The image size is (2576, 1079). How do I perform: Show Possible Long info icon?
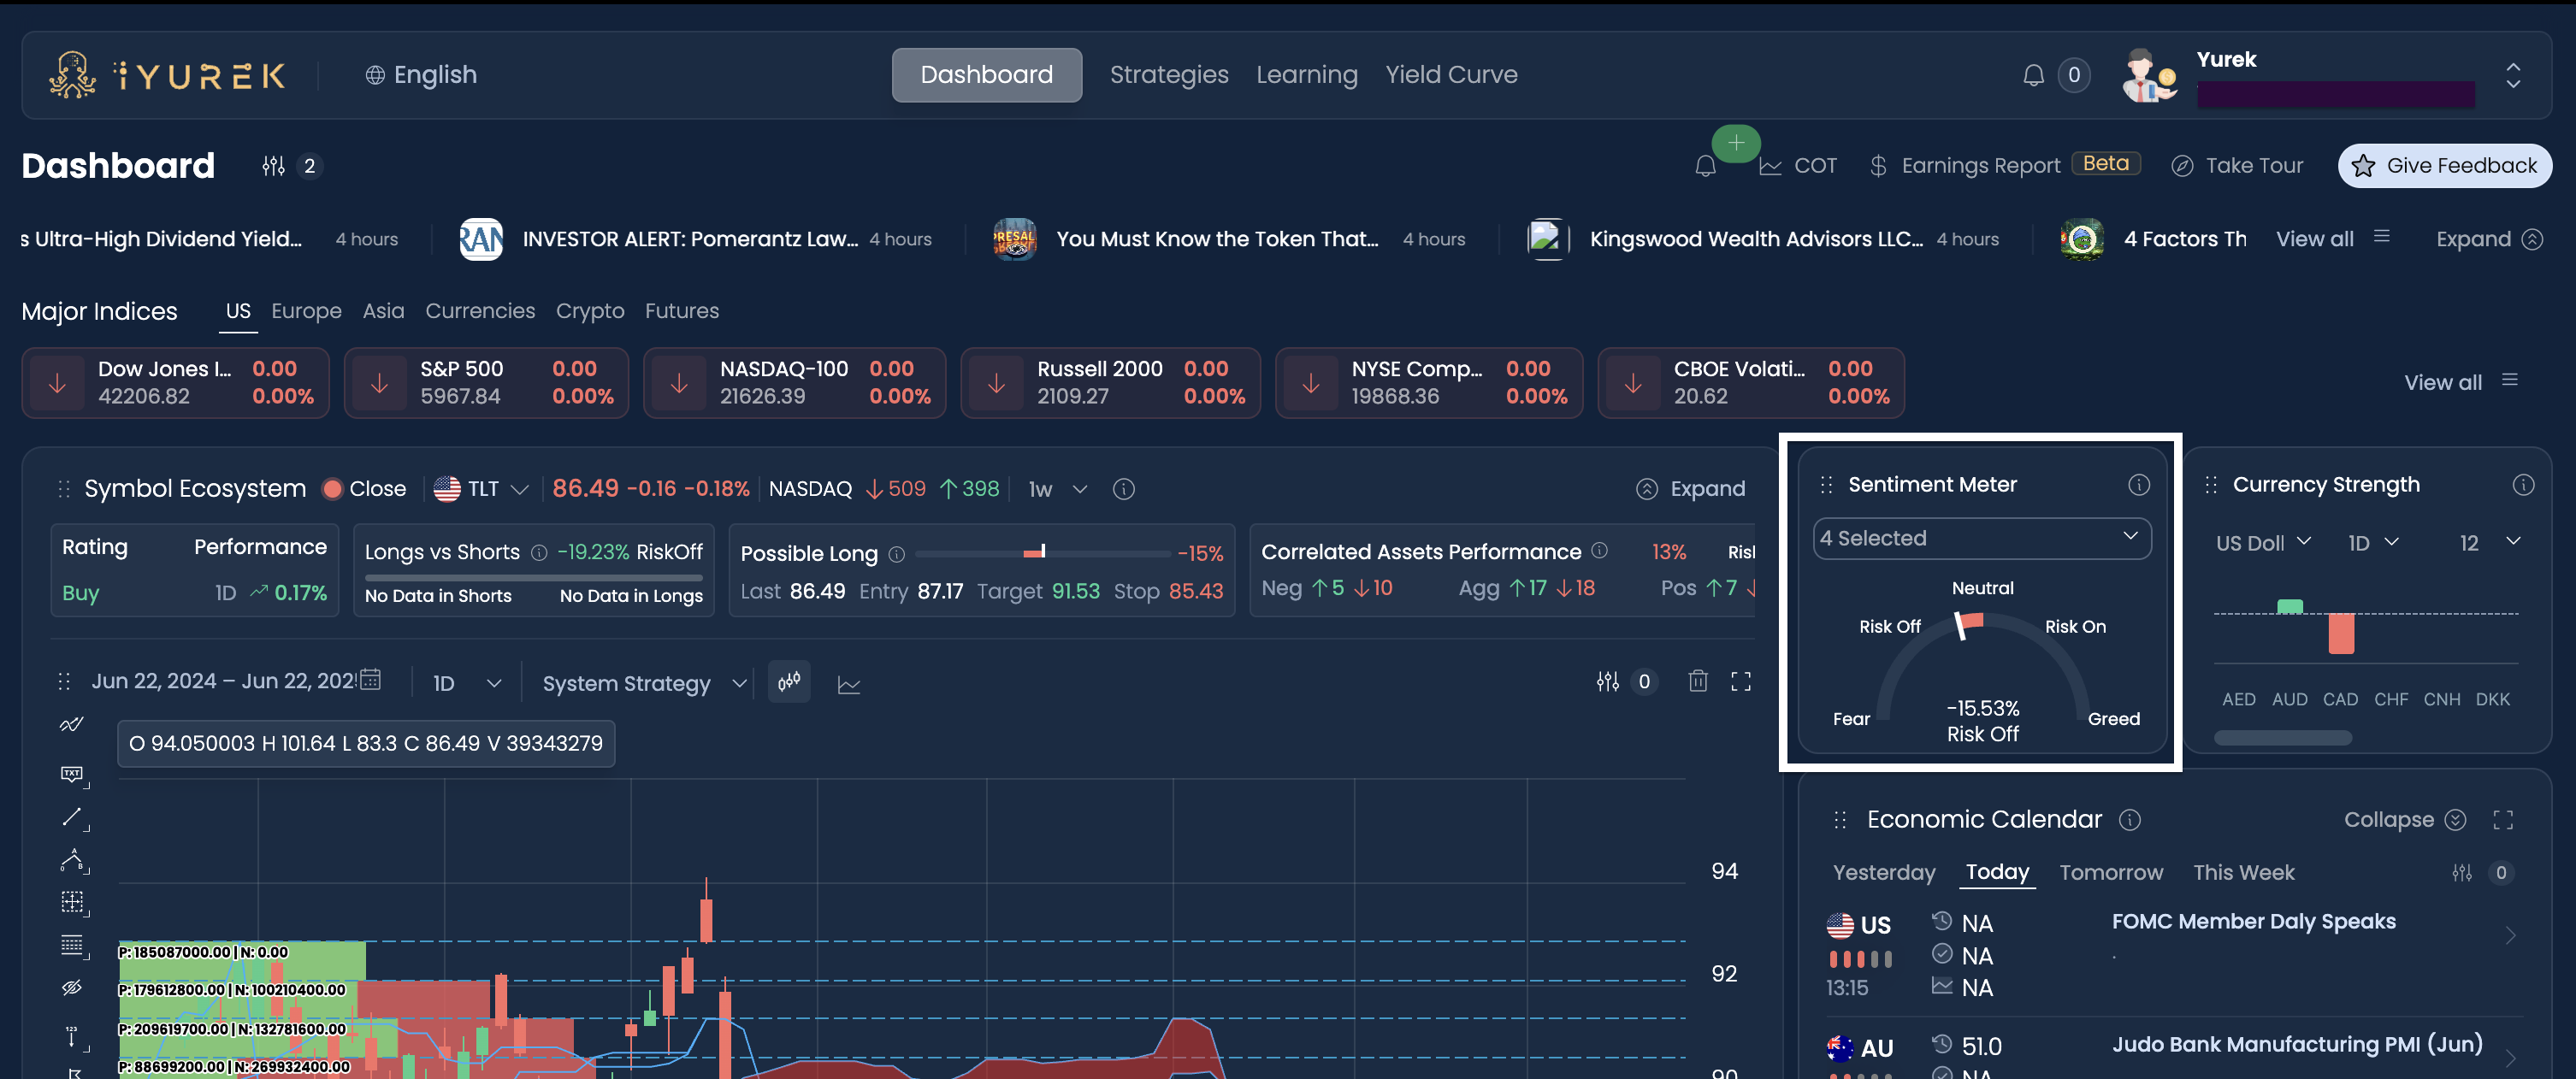point(896,554)
